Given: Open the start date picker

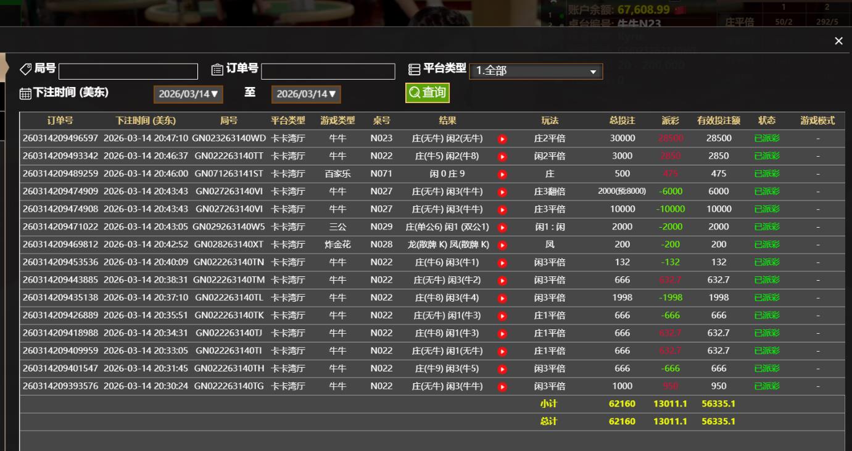Looking at the screenshot, I should pyautogui.click(x=188, y=94).
